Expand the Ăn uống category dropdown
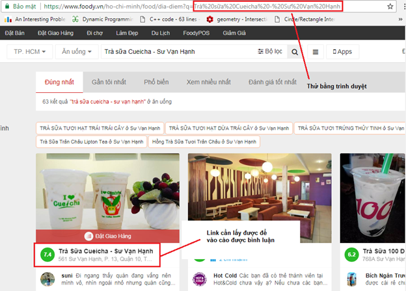Viewport: 406px width, 291px height. (77, 52)
